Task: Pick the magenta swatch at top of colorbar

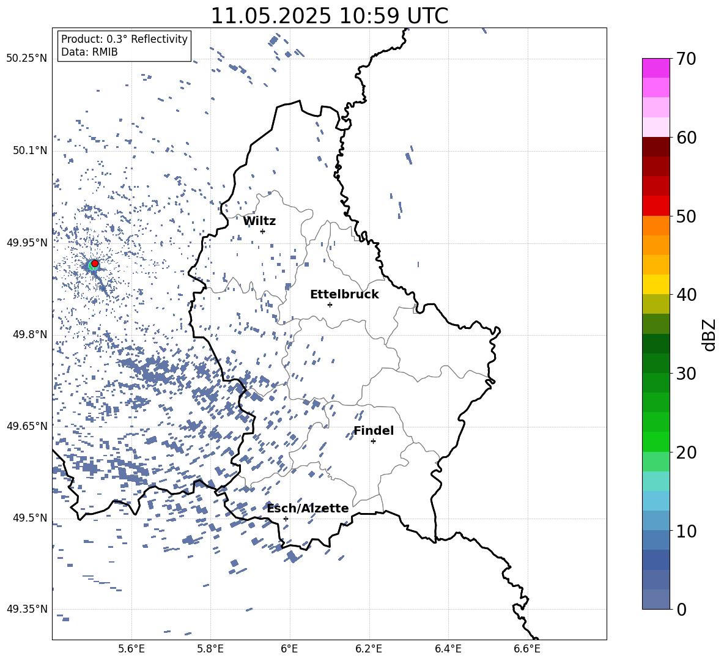Action: click(656, 68)
